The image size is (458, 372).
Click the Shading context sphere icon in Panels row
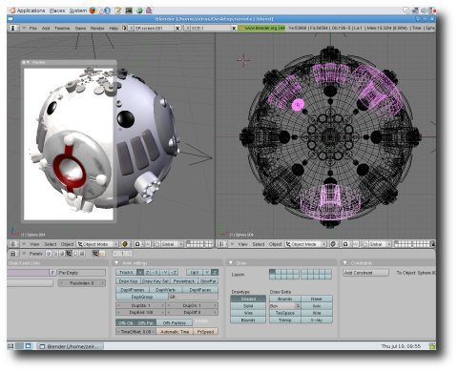click(62, 254)
